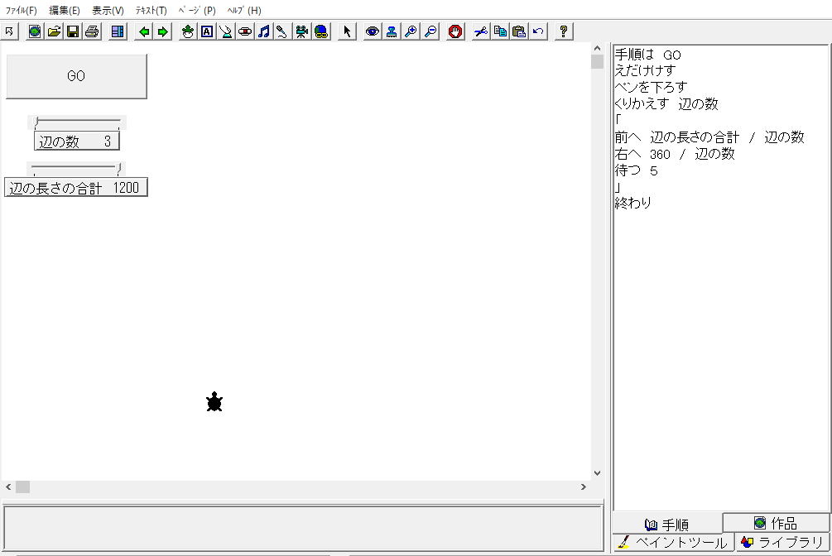Click the eye icon in toolbar
Screen dimensions: 832x556
[x=373, y=31]
